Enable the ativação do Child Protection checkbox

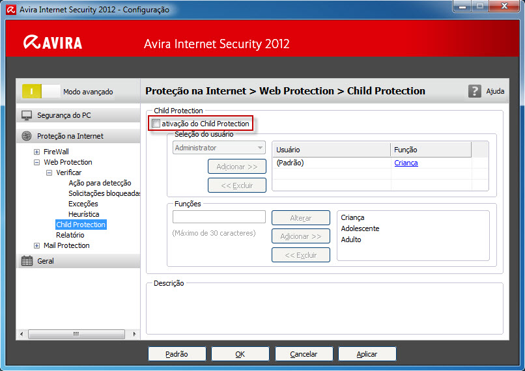[156, 124]
